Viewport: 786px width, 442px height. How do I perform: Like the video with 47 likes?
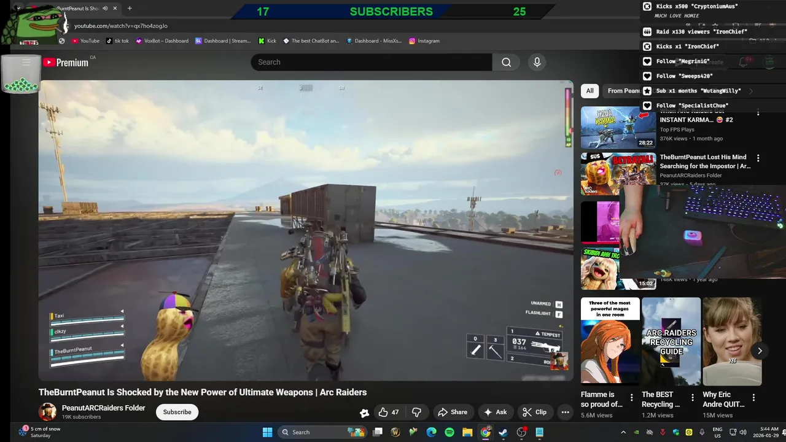tap(389, 412)
